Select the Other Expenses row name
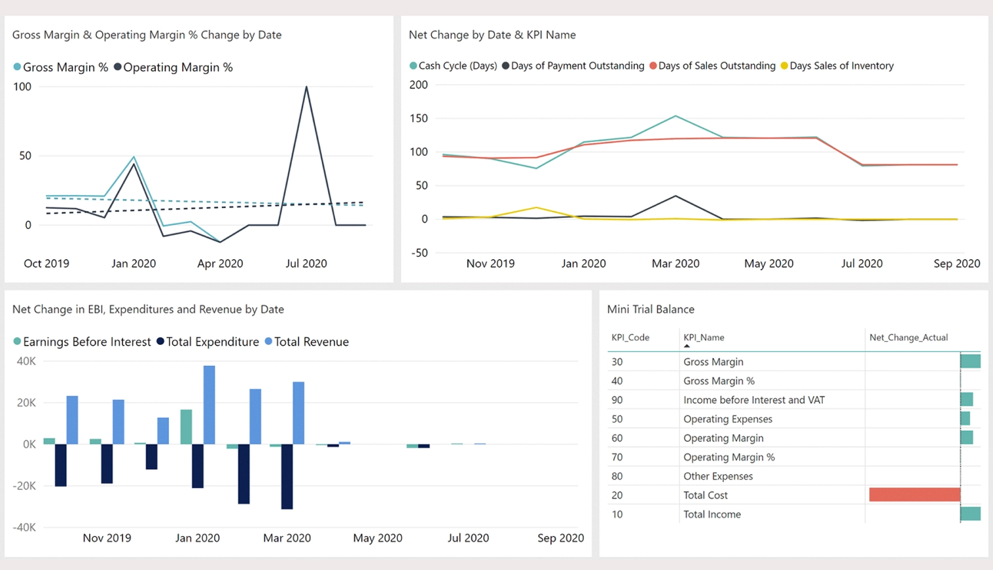993x570 pixels. tap(718, 476)
